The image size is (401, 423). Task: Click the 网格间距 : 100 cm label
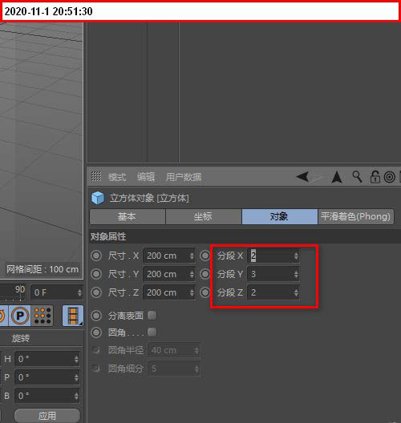click(43, 269)
